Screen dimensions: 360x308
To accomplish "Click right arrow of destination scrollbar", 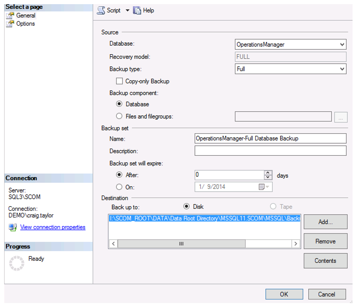I will click(296, 244).
